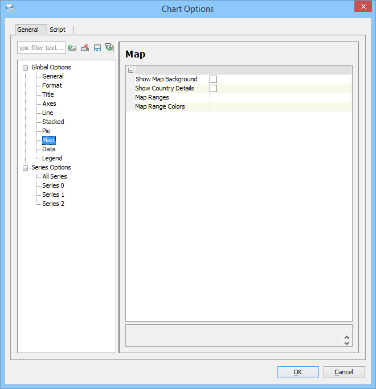Enable the Show Map Background checkbox
This screenshot has height=389, width=376.
tap(213, 80)
